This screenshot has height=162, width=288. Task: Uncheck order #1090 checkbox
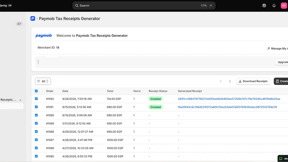pyautogui.click(x=36, y=115)
